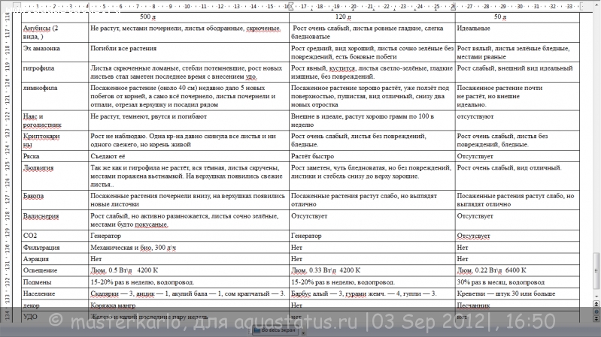
Task: Click the row label декор
Action: pyautogui.click(x=32, y=305)
